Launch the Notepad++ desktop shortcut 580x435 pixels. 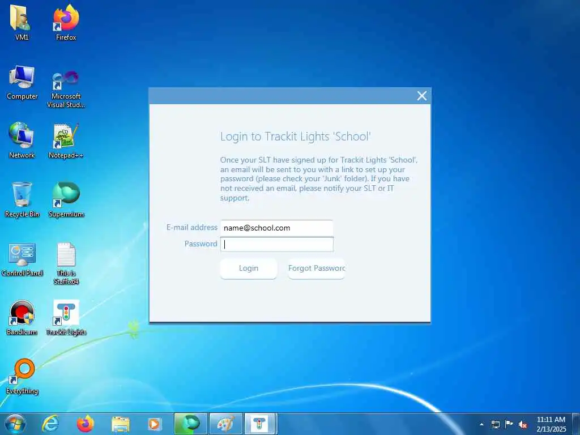pyautogui.click(x=66, y=140)
